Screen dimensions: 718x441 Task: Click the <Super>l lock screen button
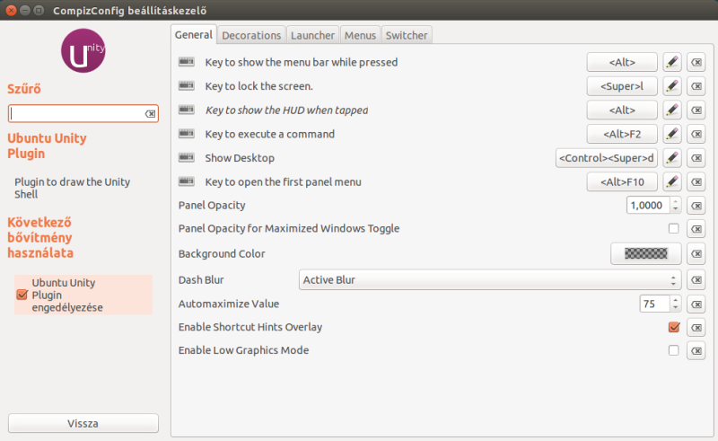[x=622, y=86]
